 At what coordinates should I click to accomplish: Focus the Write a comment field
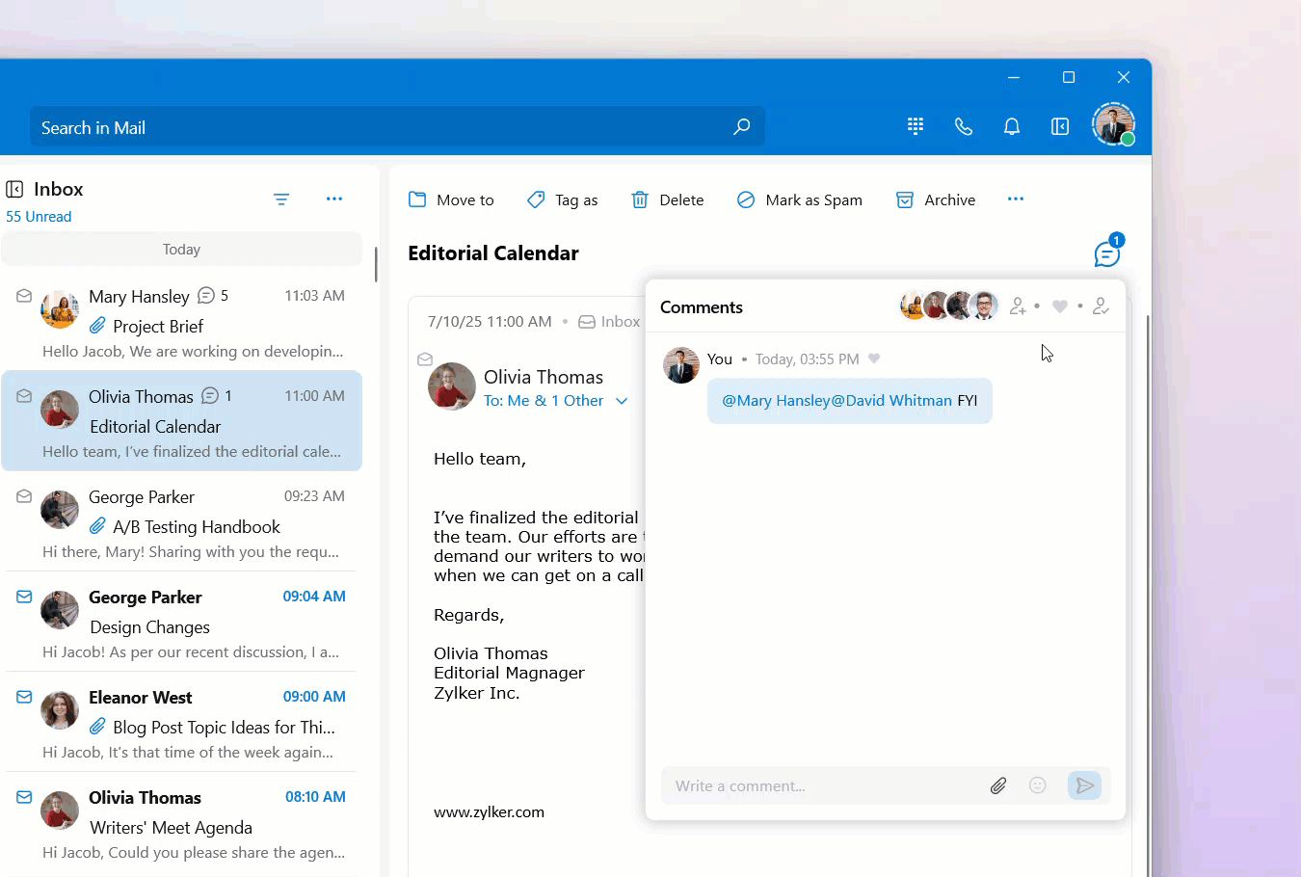point(824,786)
